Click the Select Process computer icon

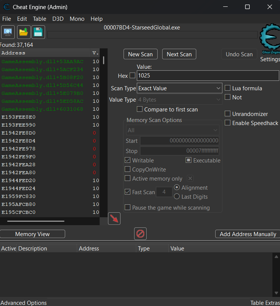pyautogui.click(x=8, y=32)
